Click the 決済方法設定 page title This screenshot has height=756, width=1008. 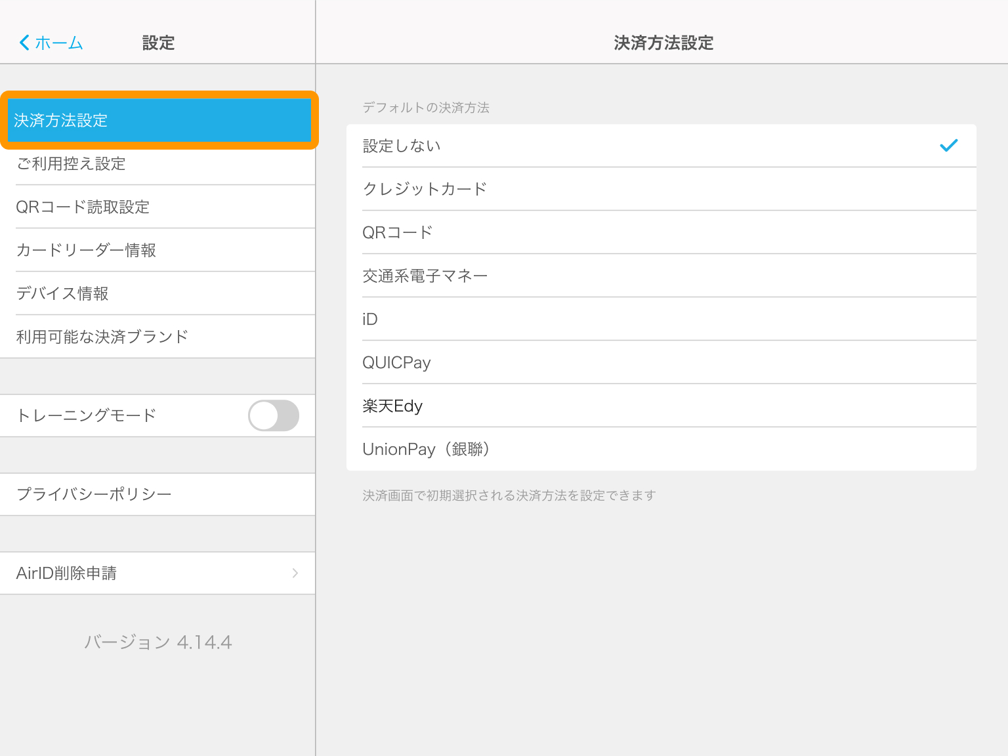(x=663, y=43)
